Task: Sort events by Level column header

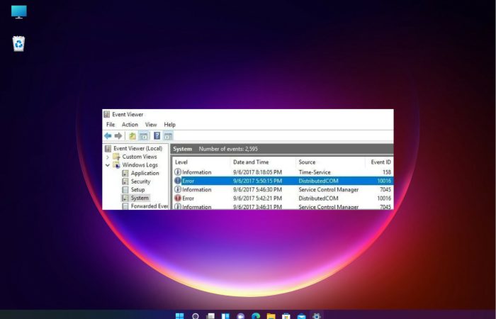Action: point(181,162)
